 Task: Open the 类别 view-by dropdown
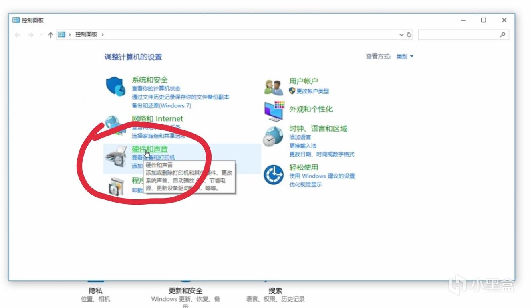405,57
